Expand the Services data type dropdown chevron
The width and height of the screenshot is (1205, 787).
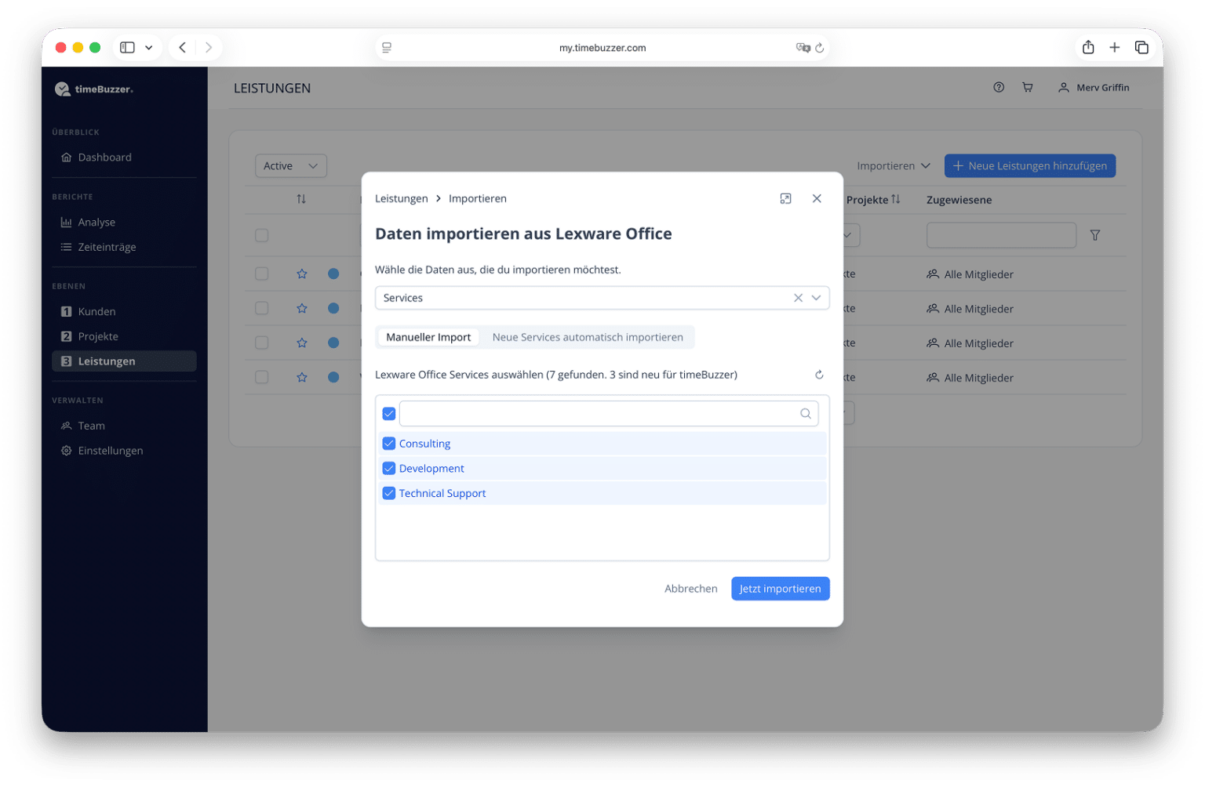[817, 298]
